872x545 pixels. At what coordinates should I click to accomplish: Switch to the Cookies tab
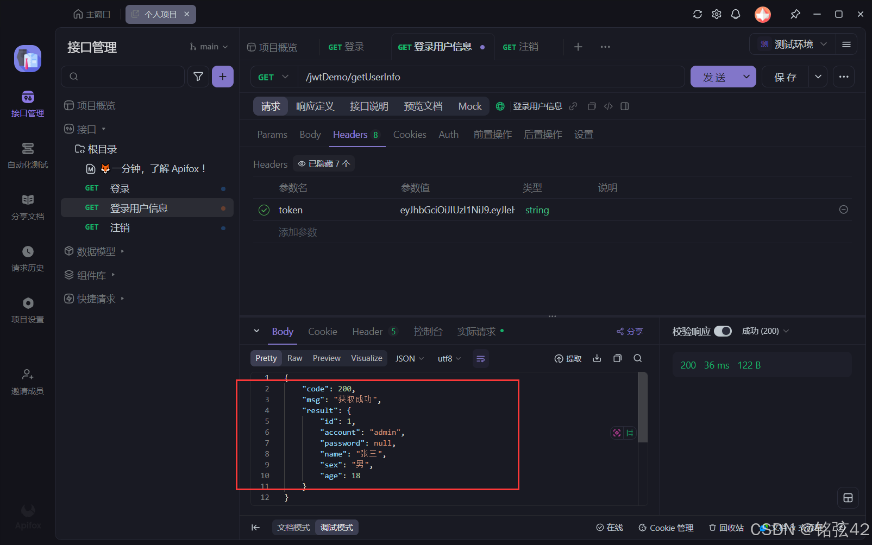(409, 134)
